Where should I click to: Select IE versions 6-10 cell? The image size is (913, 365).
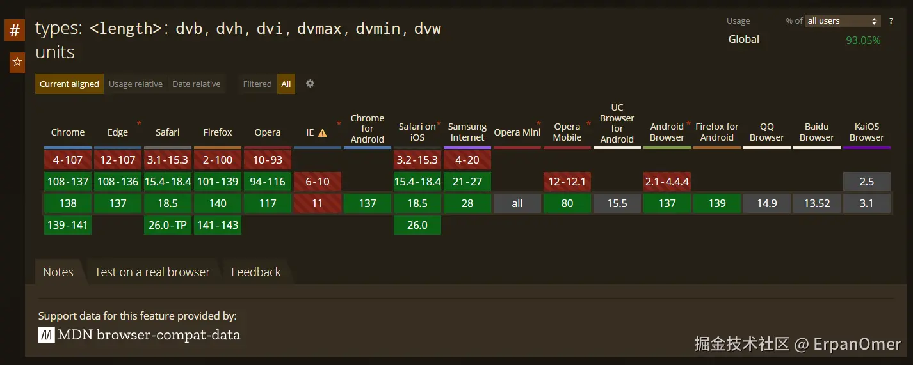[x=318, y=182]
